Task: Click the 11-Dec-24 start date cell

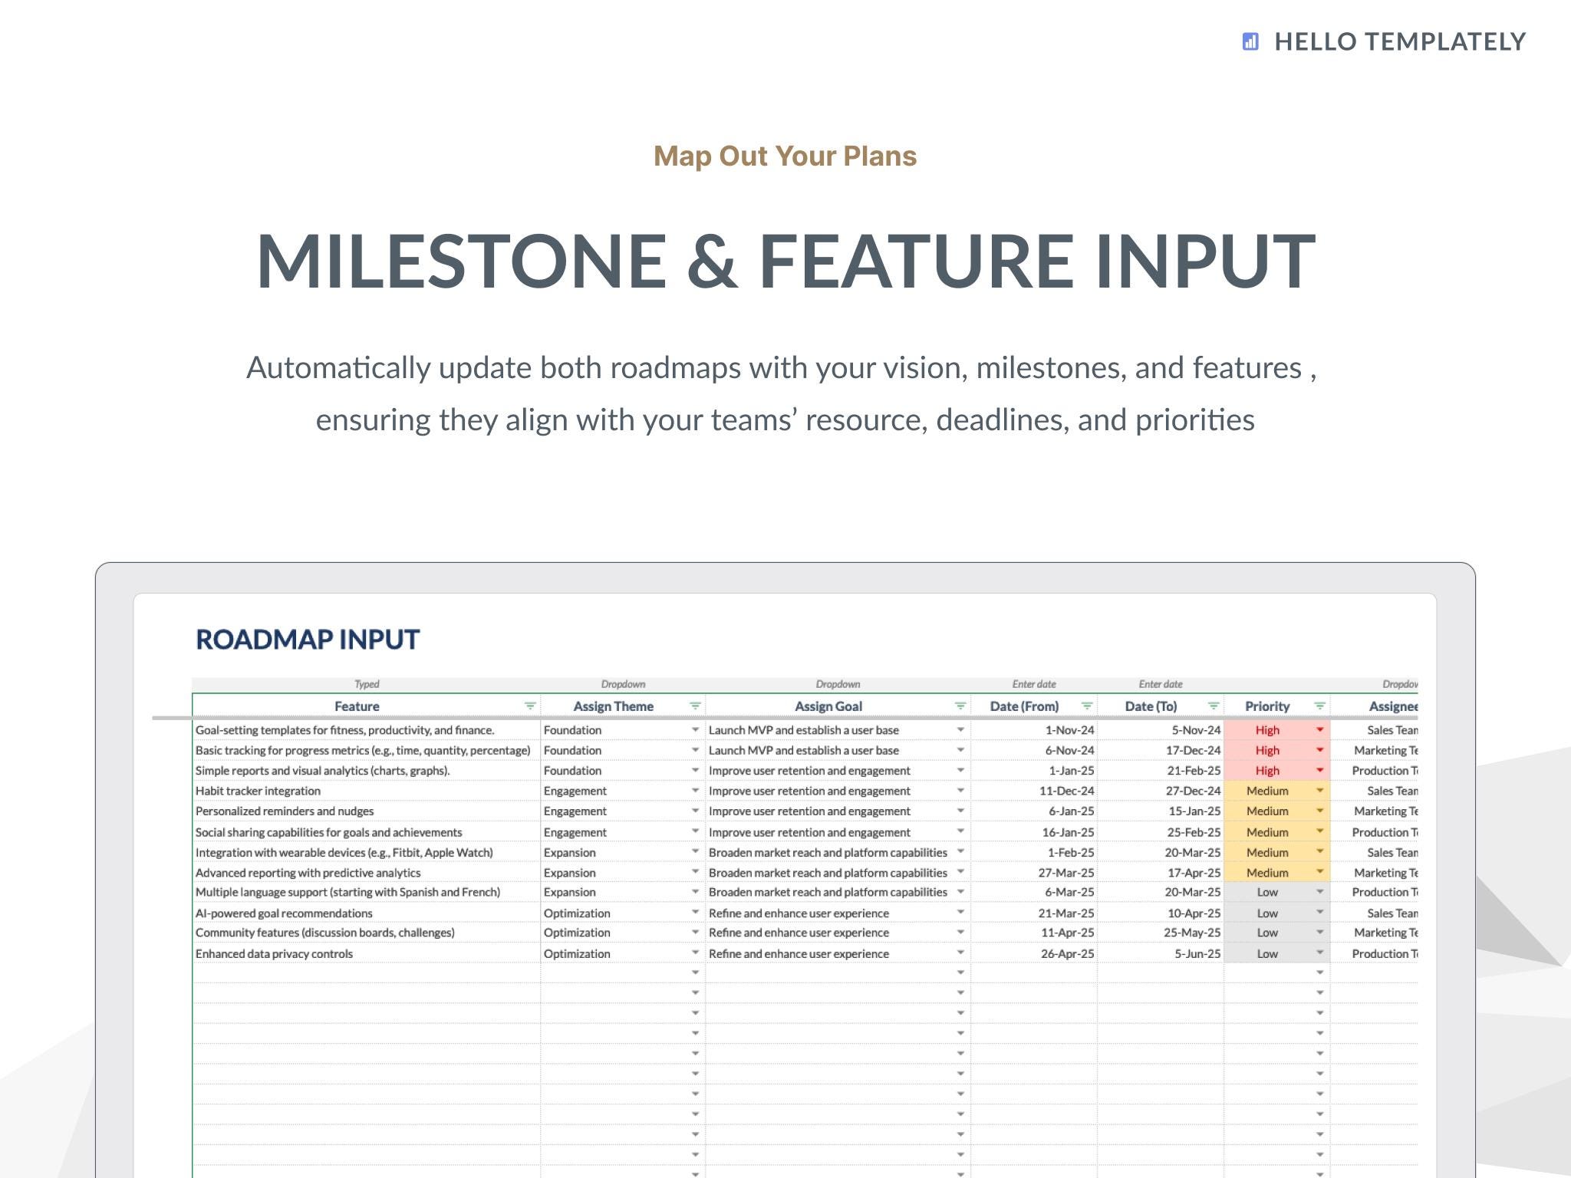Action: point(1034,791)
